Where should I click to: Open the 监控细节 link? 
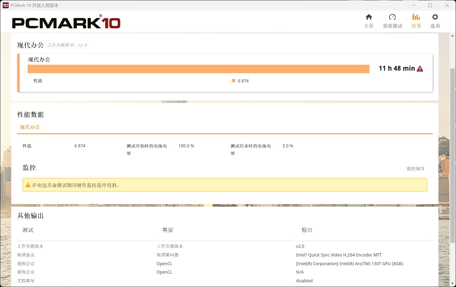pyautogui.click(x=415, y=169)
